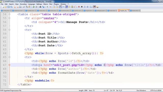The image size is (163, 92).
Task: Click the Cut scissors icon
Action: [x=24, y=7]
